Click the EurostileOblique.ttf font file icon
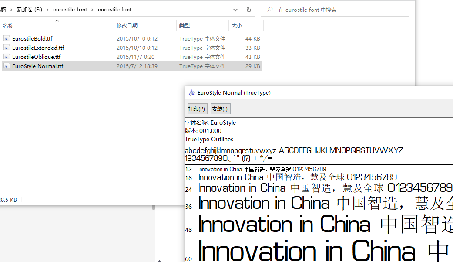Screen dimensions: 453x262 (7, 57)
